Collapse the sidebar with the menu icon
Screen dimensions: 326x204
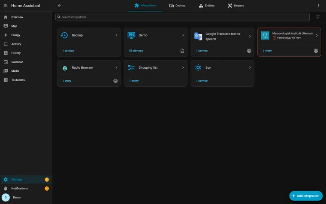[6, 6]
